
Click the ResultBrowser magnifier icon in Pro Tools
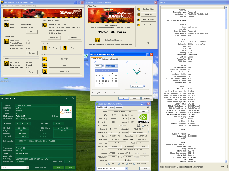45,48
